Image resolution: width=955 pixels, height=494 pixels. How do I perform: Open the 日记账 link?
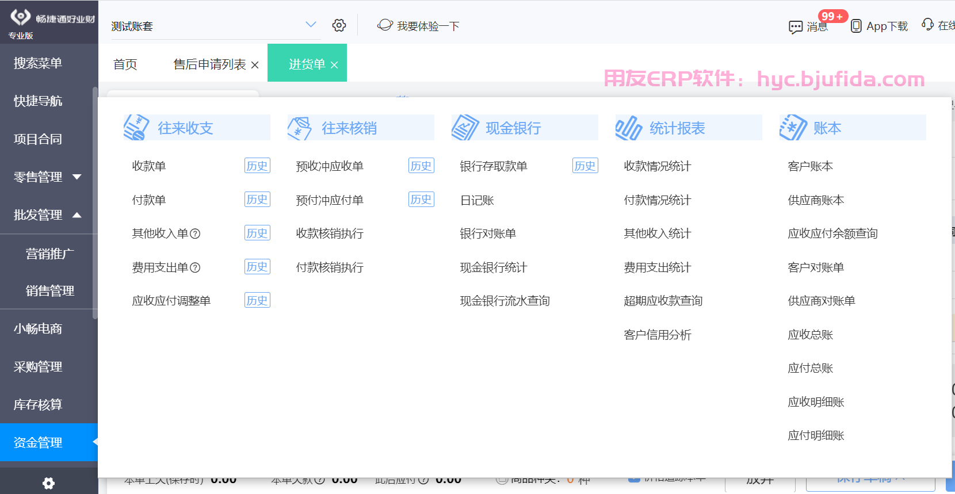(x=477, y=200)
